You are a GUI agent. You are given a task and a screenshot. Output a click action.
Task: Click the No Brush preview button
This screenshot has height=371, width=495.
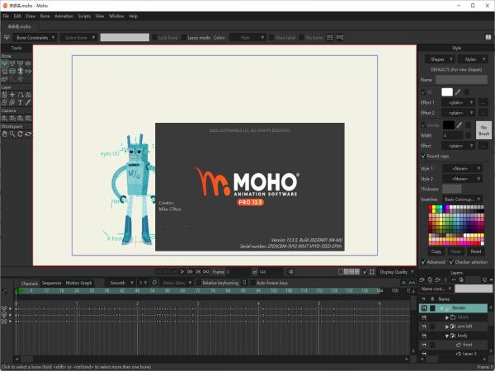[x=483, y=130]
